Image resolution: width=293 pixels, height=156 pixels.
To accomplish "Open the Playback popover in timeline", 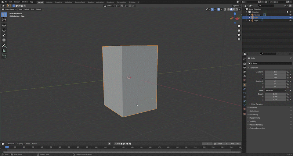I will (11, 144).
